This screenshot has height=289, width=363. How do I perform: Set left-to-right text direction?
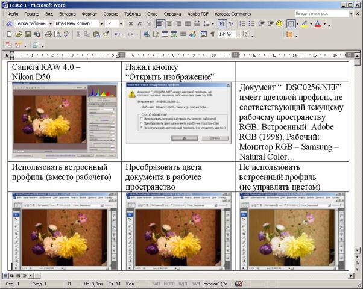tap(222, 24)
